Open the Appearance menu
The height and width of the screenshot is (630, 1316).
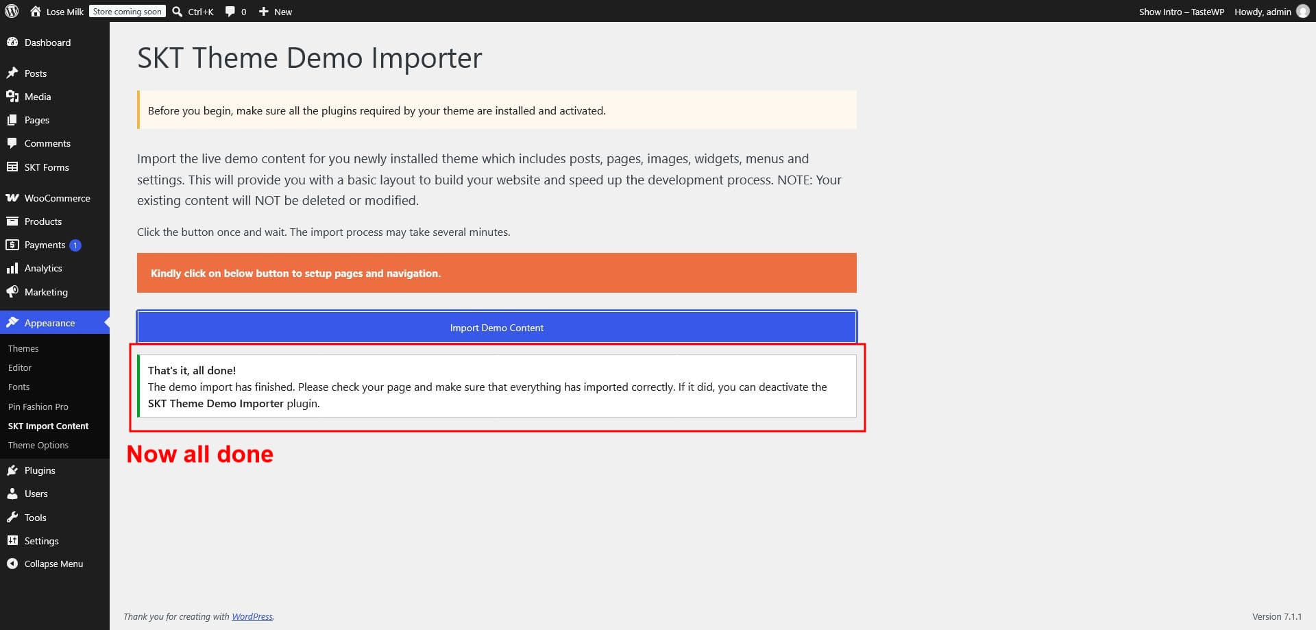pos(55,322)
